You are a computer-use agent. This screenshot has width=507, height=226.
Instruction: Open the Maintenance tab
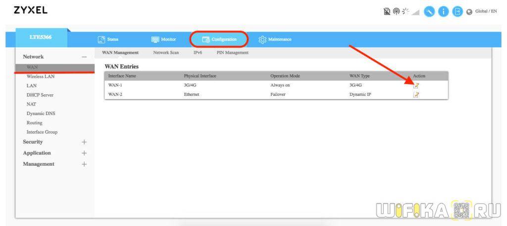pyautogui.click(x=275, y=39)
